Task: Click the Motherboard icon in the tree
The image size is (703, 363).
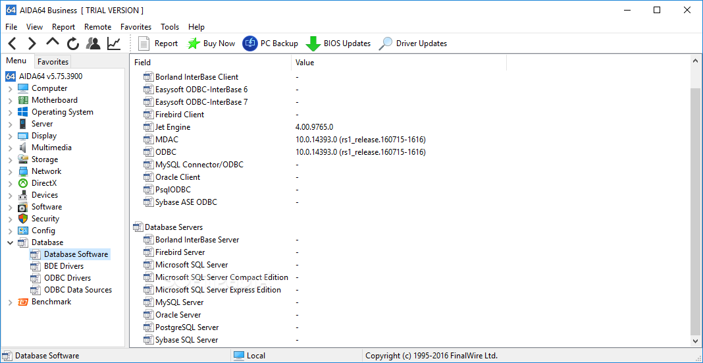Action: tap(23, 100)
